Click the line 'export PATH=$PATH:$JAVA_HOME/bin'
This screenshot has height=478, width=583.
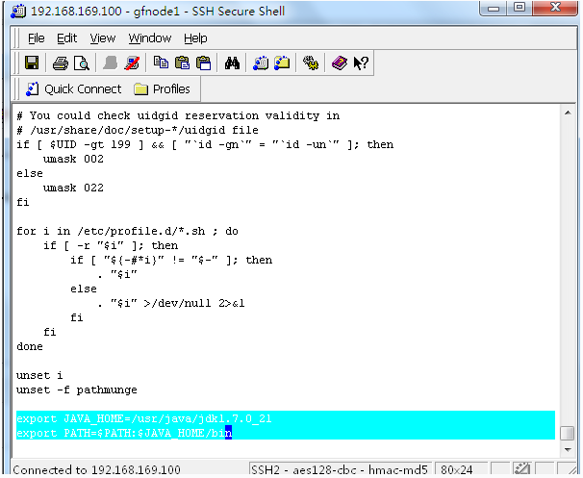point(124,433)
